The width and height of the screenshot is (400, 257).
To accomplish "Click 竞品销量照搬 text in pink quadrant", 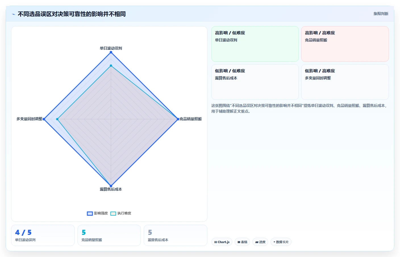I will [x=316, y=40].
